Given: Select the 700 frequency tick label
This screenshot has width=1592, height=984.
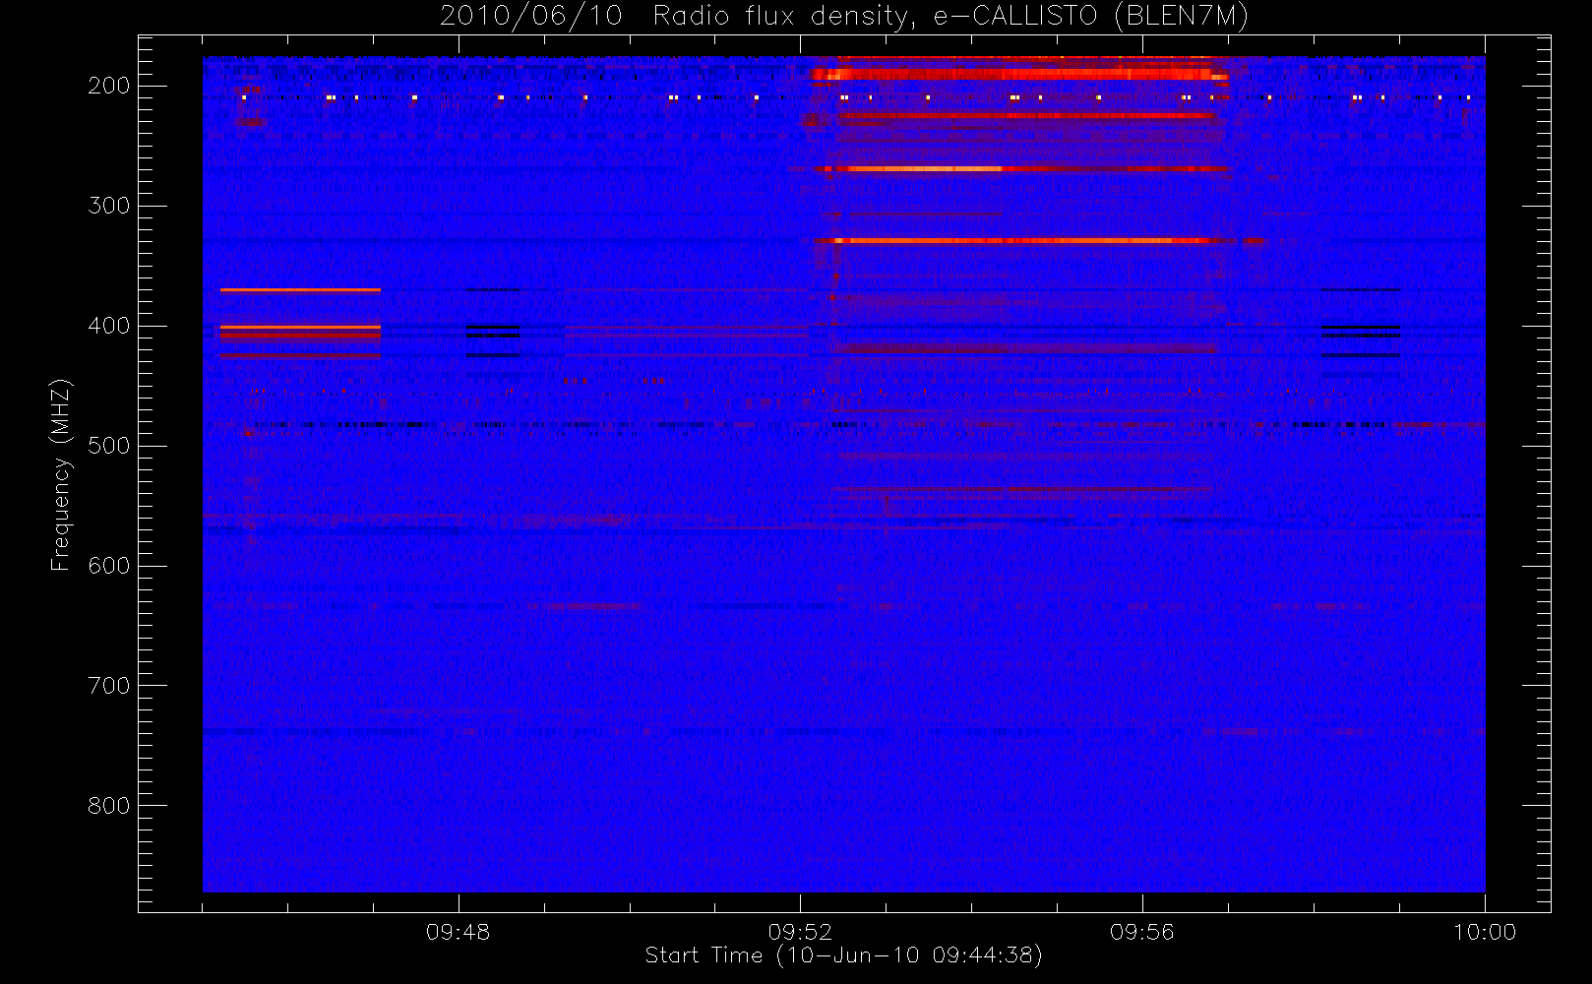Looking at the screenshot, I should click(109, 686).
